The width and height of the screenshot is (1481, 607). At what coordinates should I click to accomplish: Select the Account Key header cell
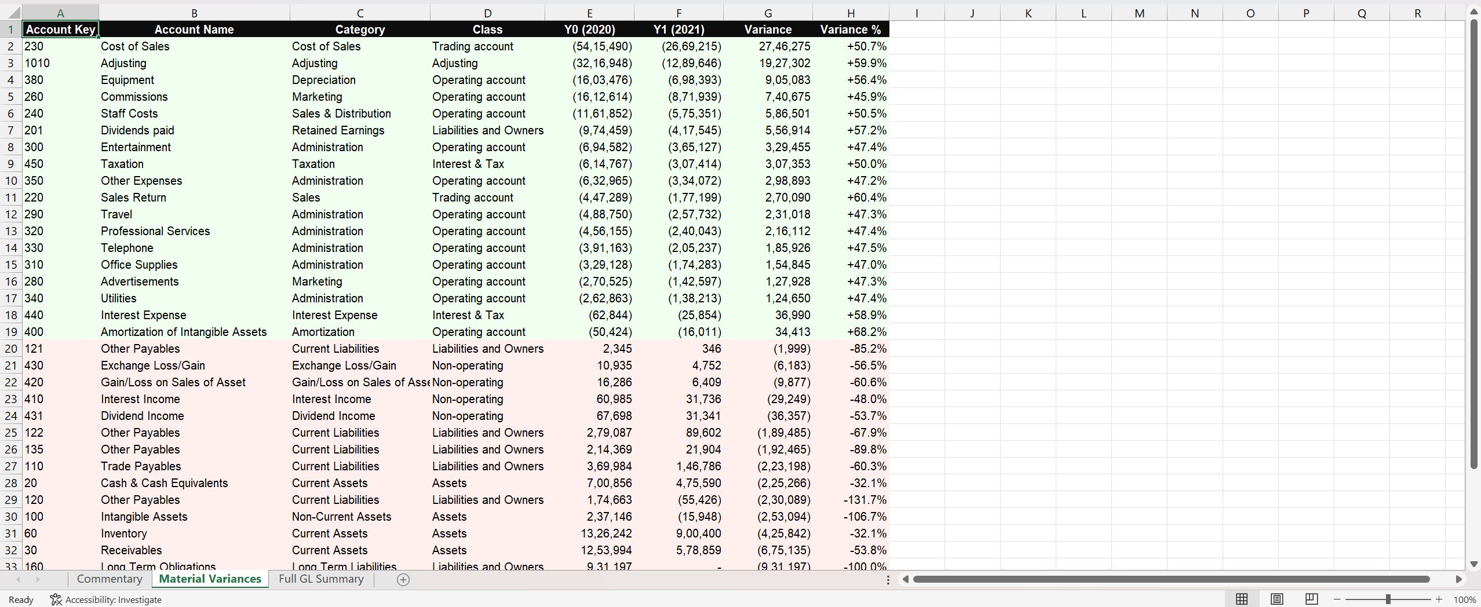click(60, 30)
